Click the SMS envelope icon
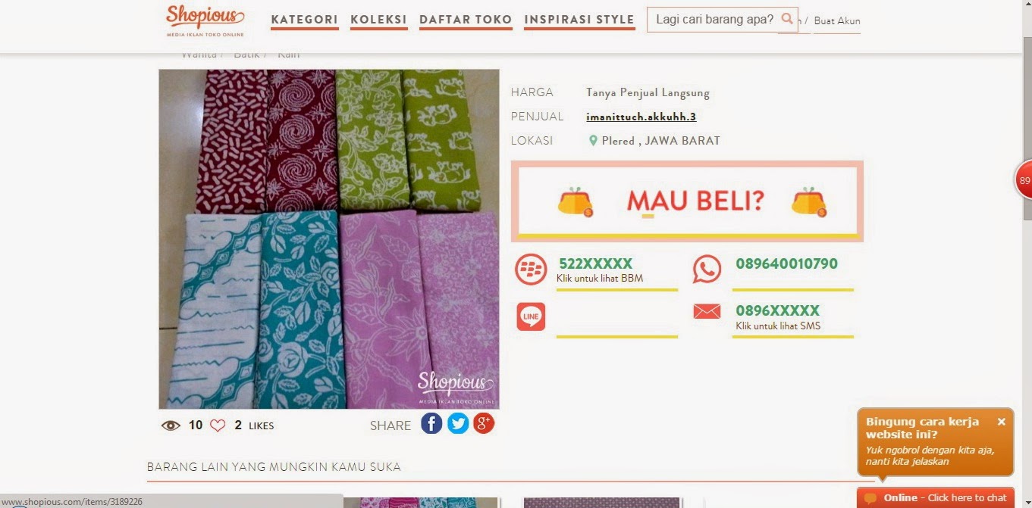 [707, 311]
